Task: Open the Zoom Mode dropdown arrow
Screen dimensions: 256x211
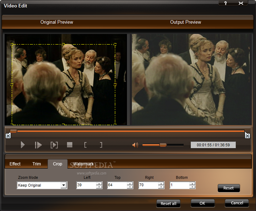Action: click(64, 185)
